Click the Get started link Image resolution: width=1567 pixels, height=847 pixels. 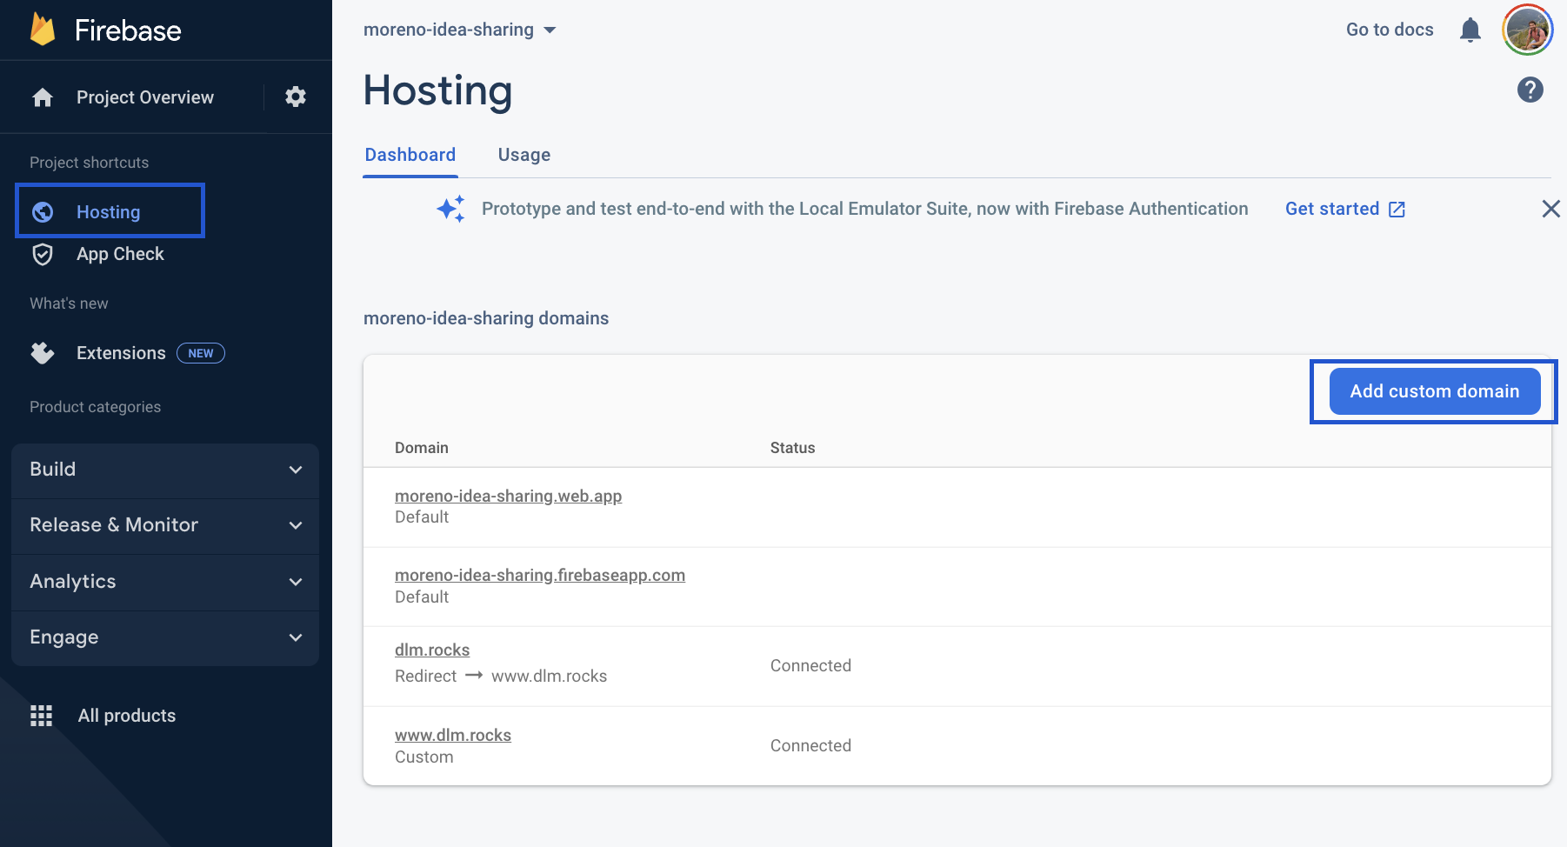point(1332,209)
